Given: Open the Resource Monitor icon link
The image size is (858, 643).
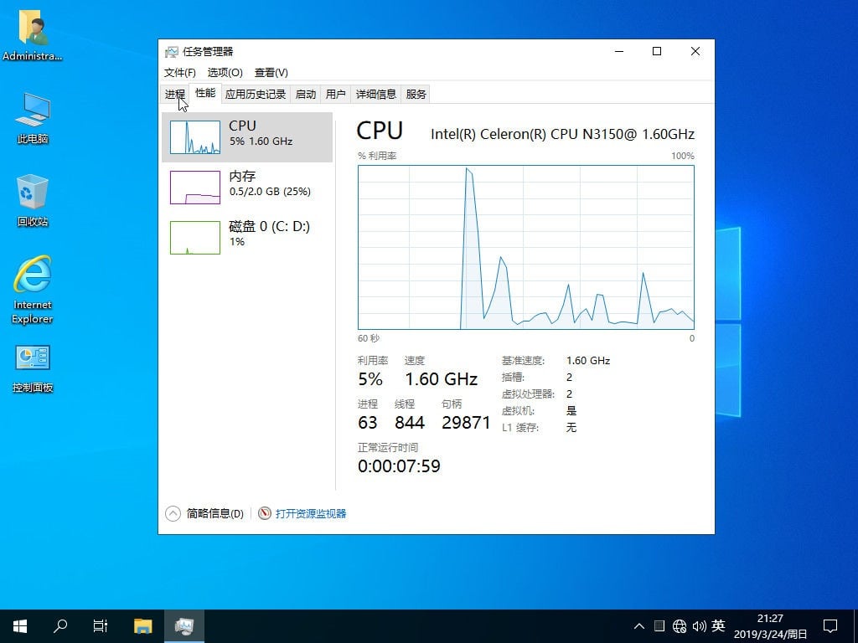Looking at the screenshot, I should [265, 513].
